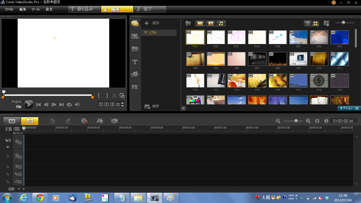
Task: Open the FX Filter library
Action: click(x=135, y=87)
